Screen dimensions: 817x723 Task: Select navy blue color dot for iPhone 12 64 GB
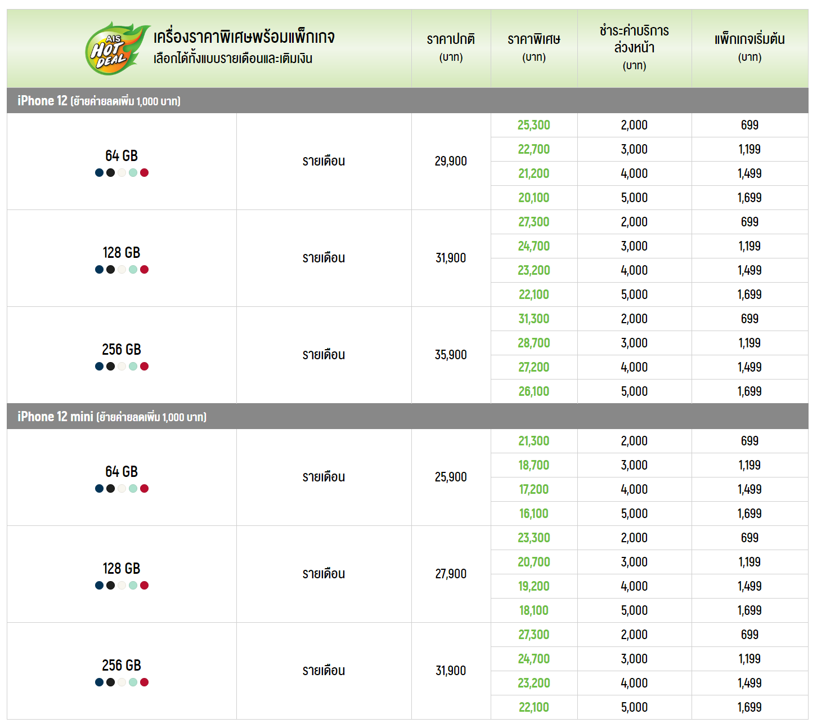pos(99,173)
